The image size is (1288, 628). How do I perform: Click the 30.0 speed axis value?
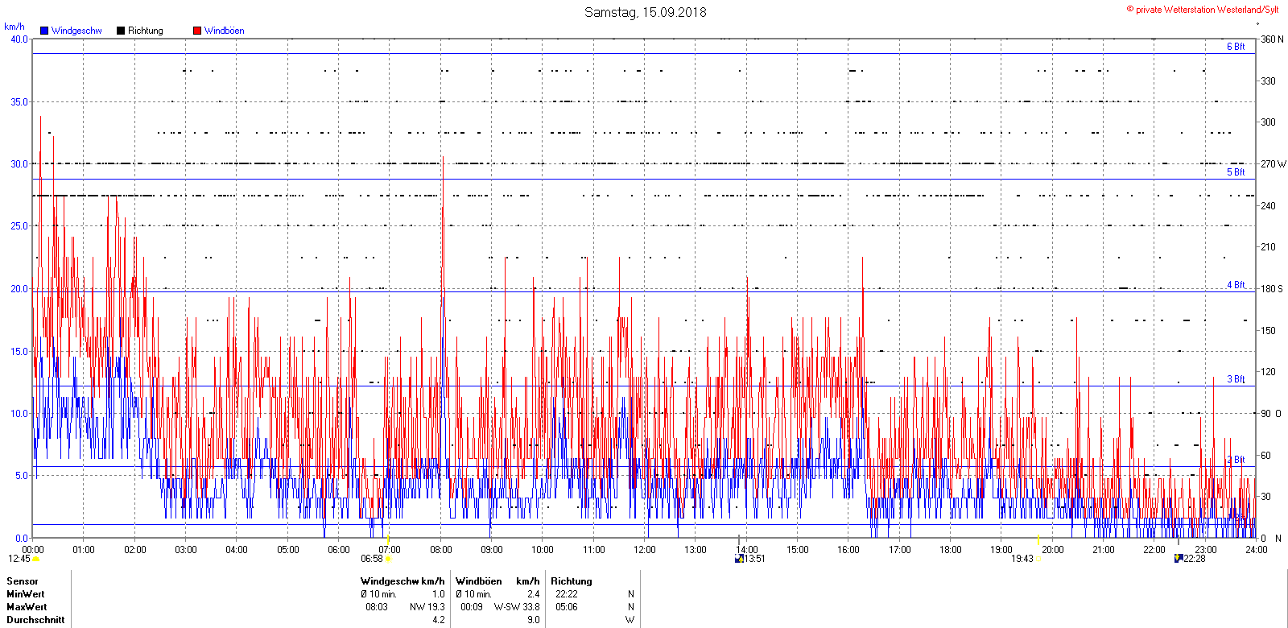19,163
